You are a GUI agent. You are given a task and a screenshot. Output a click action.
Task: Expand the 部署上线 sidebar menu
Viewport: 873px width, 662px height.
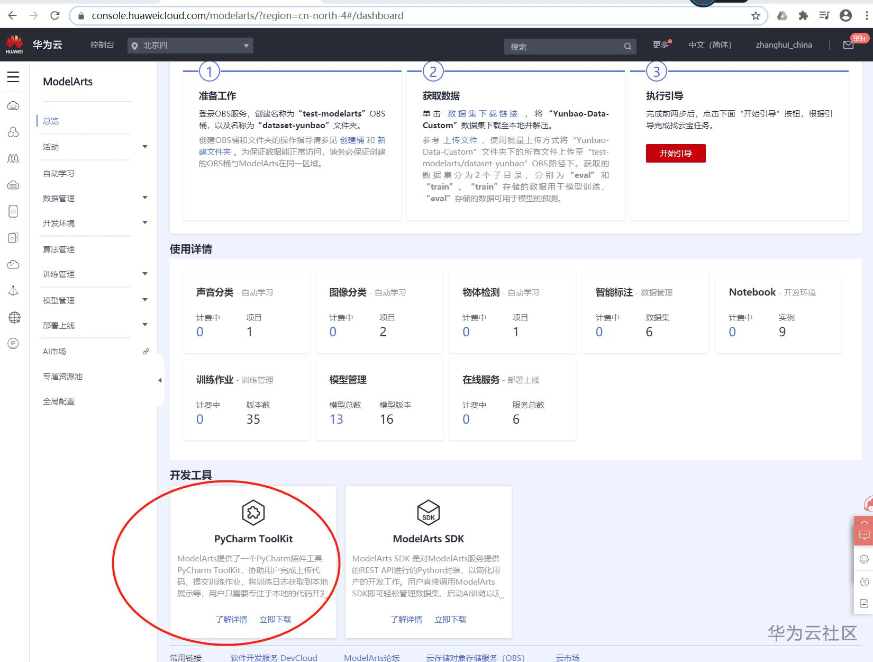145,325
